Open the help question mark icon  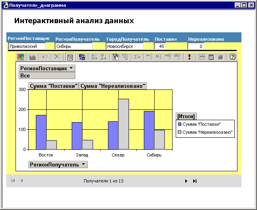[232, 57]
